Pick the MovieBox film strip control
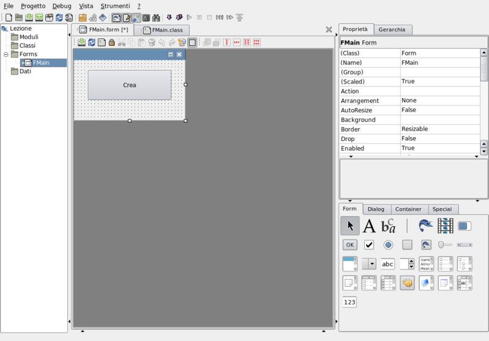The image size is (489, 341). pos(446,226)
